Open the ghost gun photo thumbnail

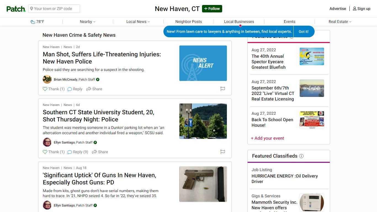pyautogui.click(x=203, y=184)
